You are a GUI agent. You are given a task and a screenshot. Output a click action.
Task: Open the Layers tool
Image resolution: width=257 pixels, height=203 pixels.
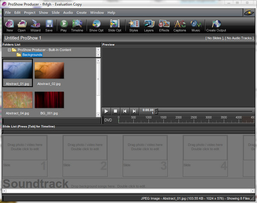(x=149, y=26)
